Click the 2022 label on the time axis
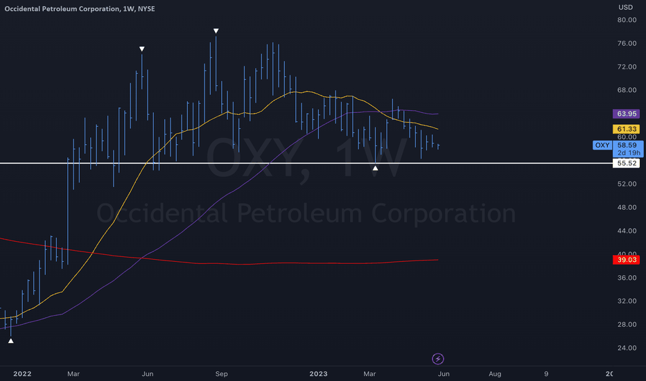This screenshot has height=381, width=646. [x=22, y=373]
